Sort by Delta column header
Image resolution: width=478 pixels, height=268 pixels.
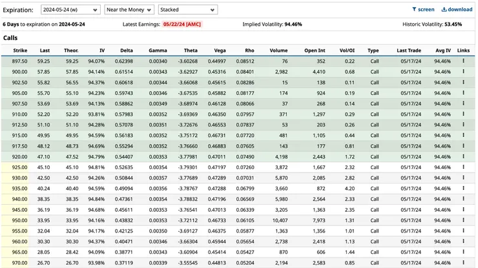point(125,50)
